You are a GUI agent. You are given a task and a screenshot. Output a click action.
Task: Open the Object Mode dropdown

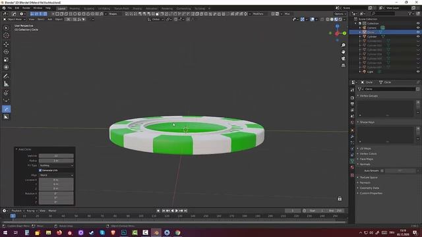(x=15, y=19)
